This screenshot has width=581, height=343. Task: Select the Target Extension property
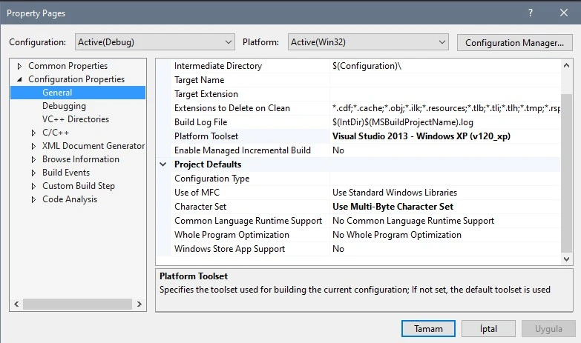coord(206,94)
